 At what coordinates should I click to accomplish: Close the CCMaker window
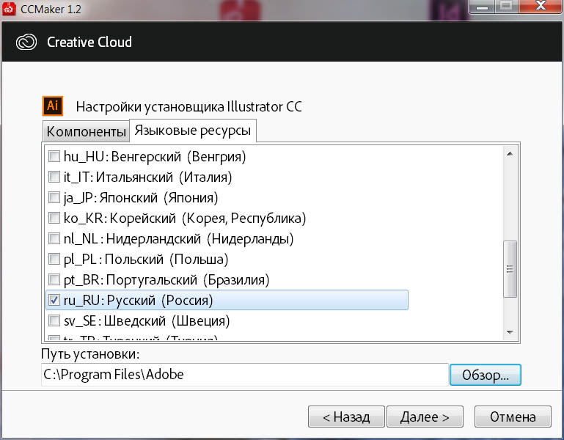click(541, 6)
